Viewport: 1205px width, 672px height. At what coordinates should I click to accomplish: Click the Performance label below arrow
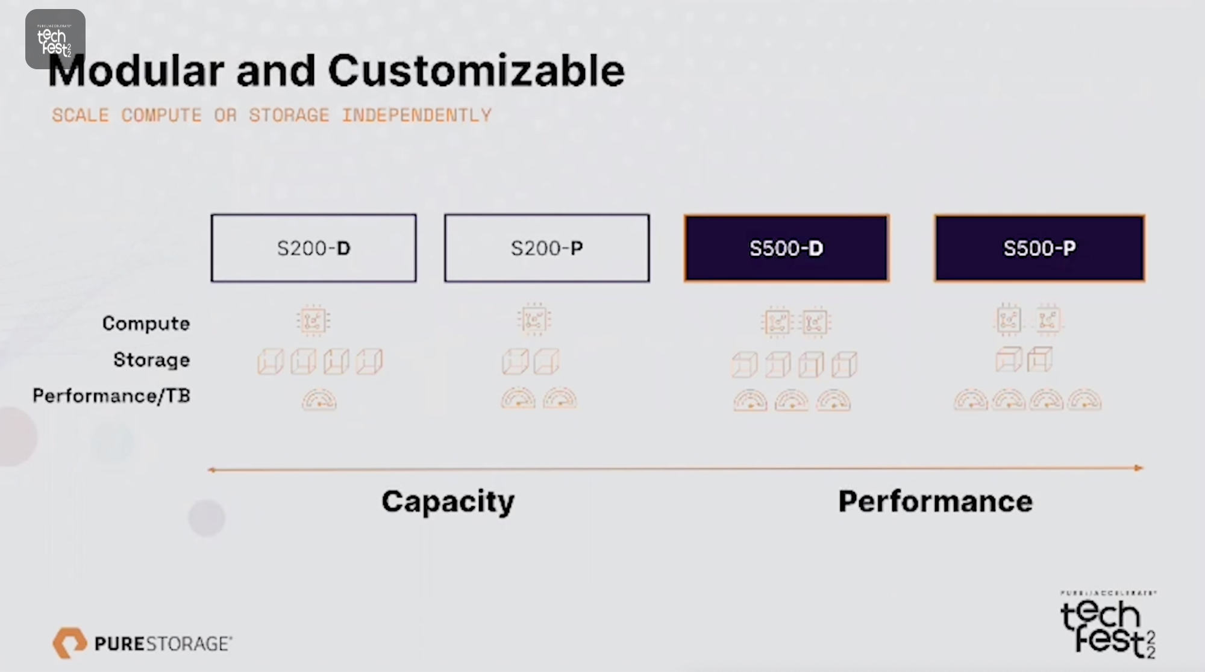935,502
